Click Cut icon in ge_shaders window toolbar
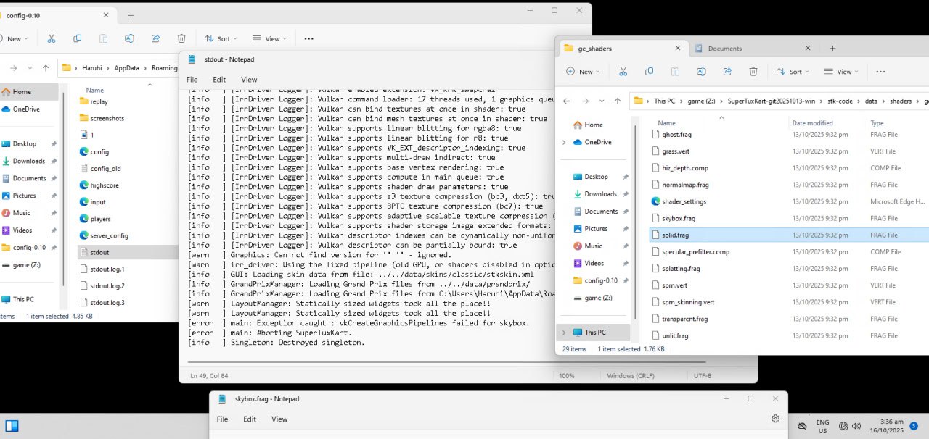 point(623,72)
